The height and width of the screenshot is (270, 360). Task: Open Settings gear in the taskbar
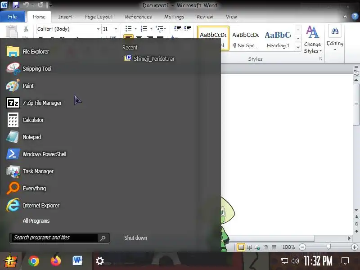click(x=99, y=261)
